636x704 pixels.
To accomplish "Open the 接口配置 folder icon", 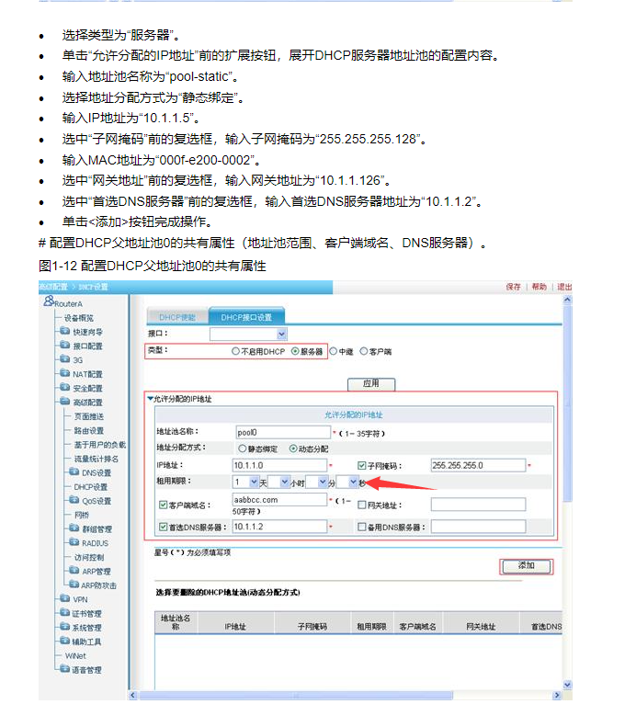I will (65, 346).
